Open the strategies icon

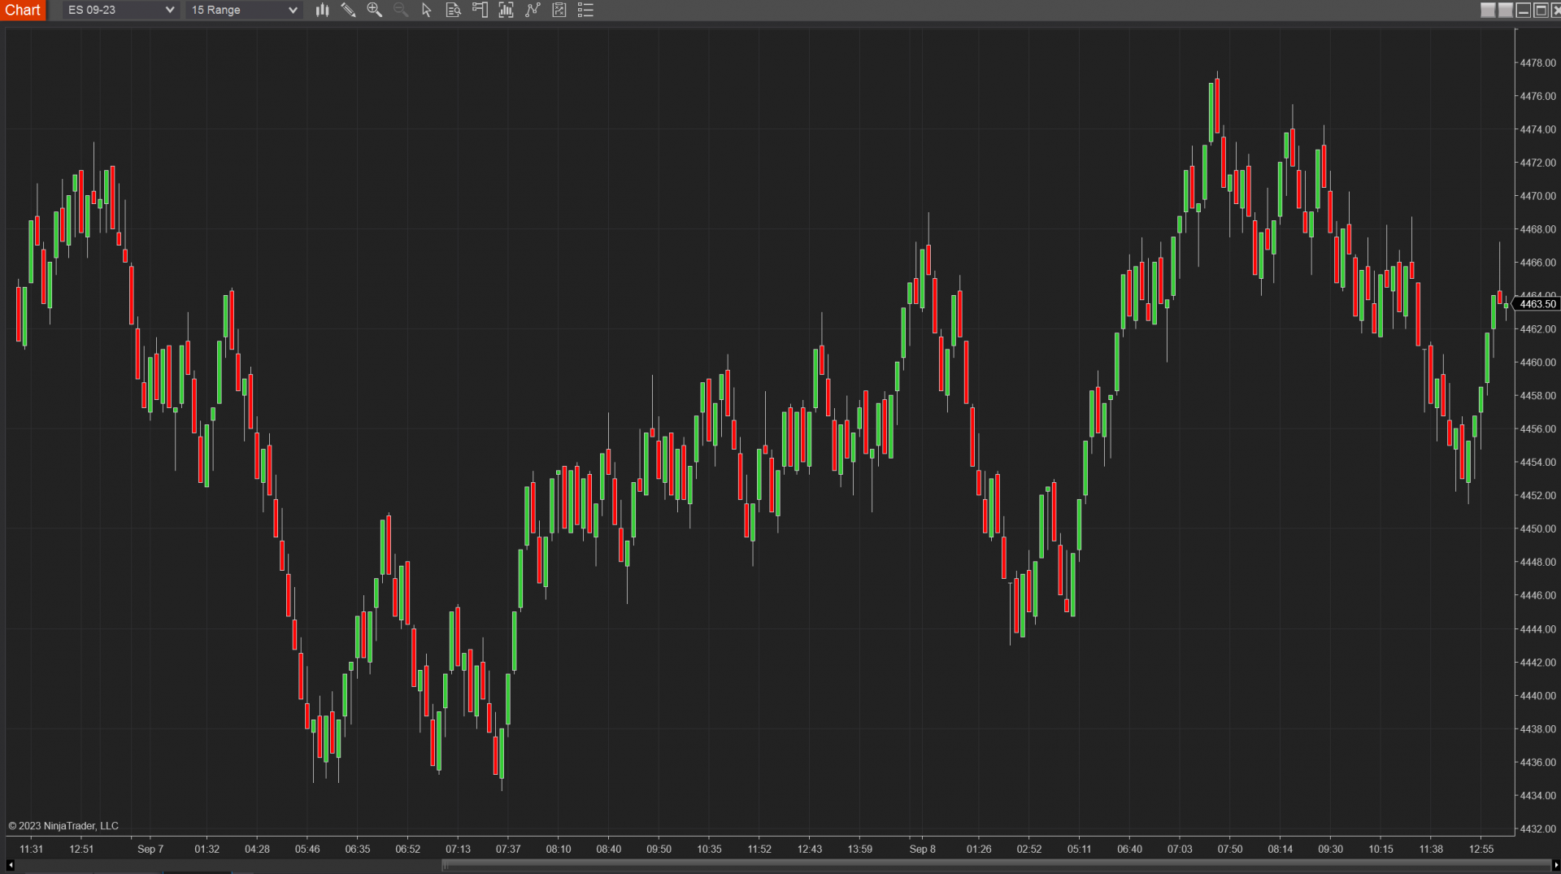click(559, 10)
